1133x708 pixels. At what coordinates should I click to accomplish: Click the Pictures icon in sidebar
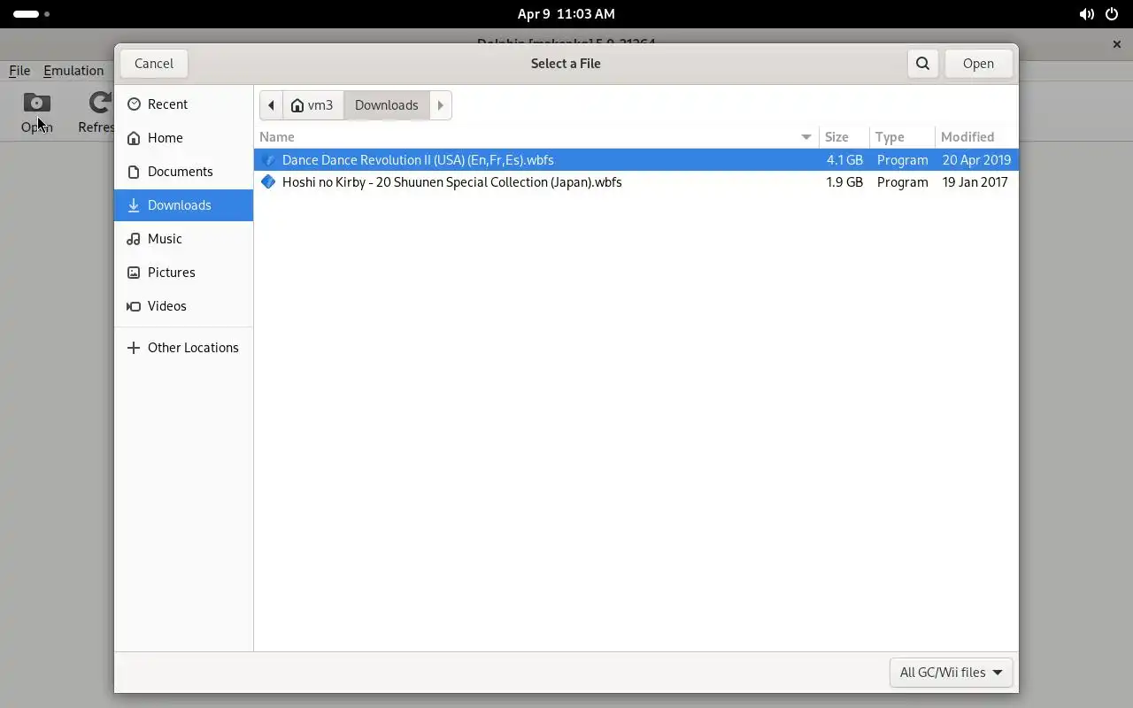pos(134,273)
